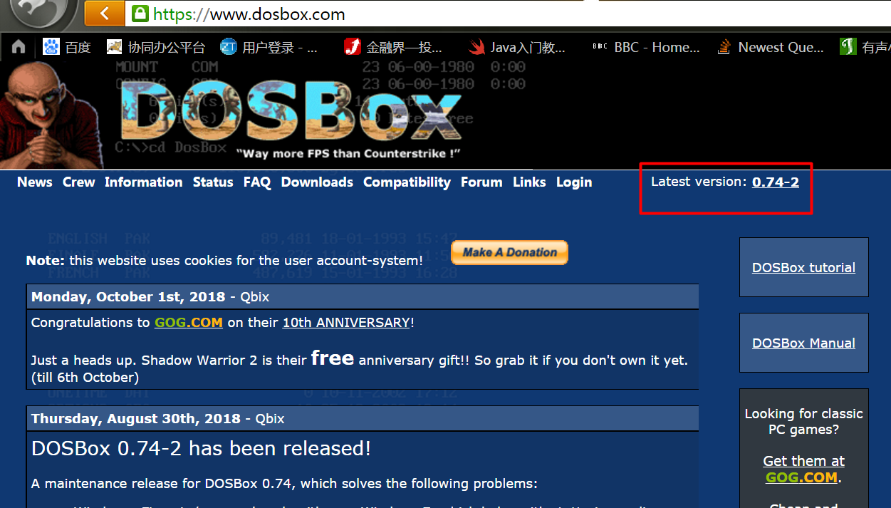891x508 pixels.
Task: Open the Status menu item
Action: pyautogui.click(x=213, y=182)
